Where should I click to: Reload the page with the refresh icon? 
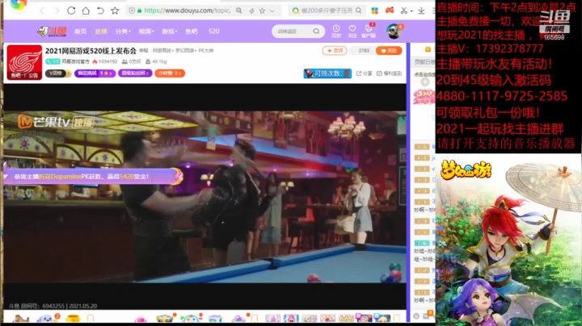pos(71,10)
